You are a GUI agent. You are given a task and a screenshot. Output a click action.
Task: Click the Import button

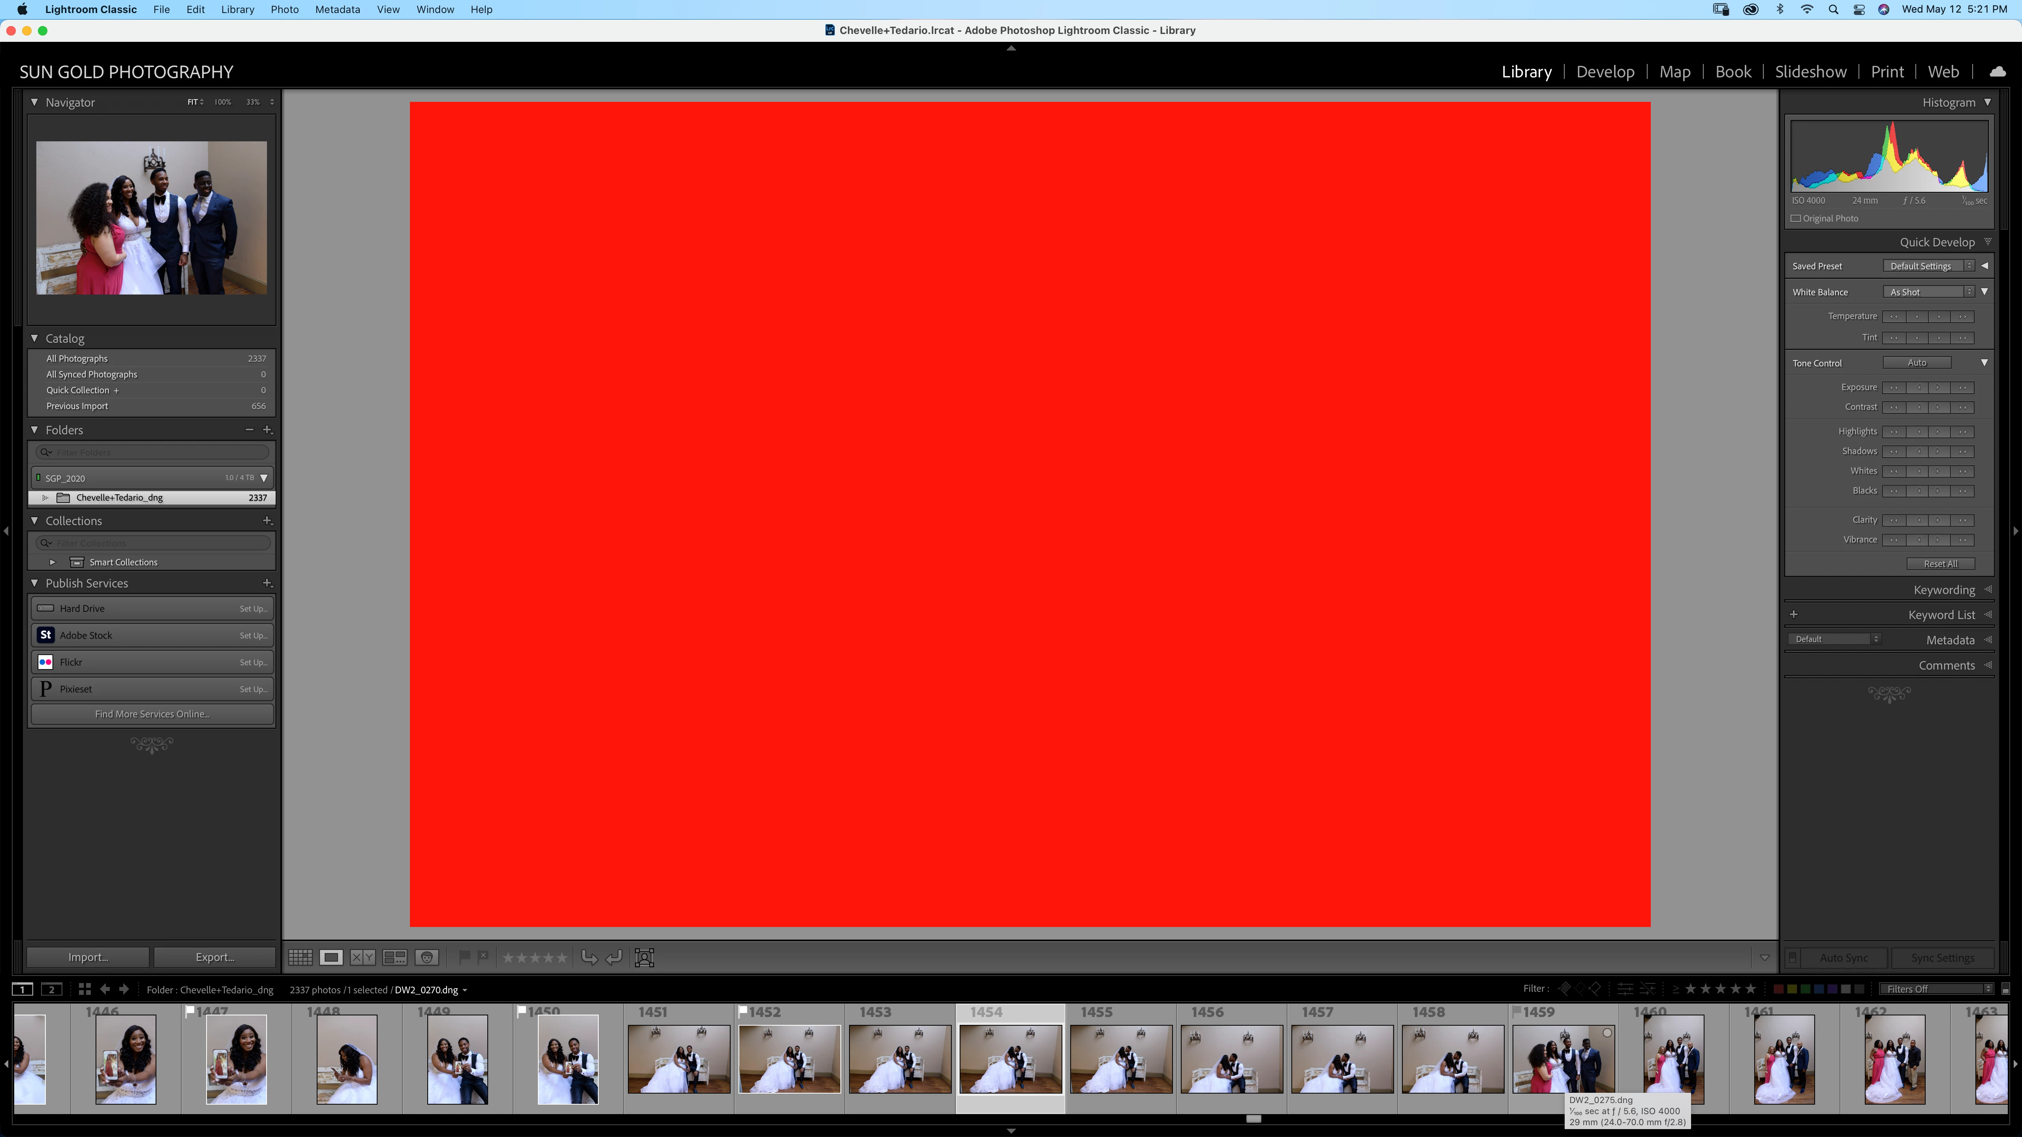pyautogui.click(x=88, y=957)
